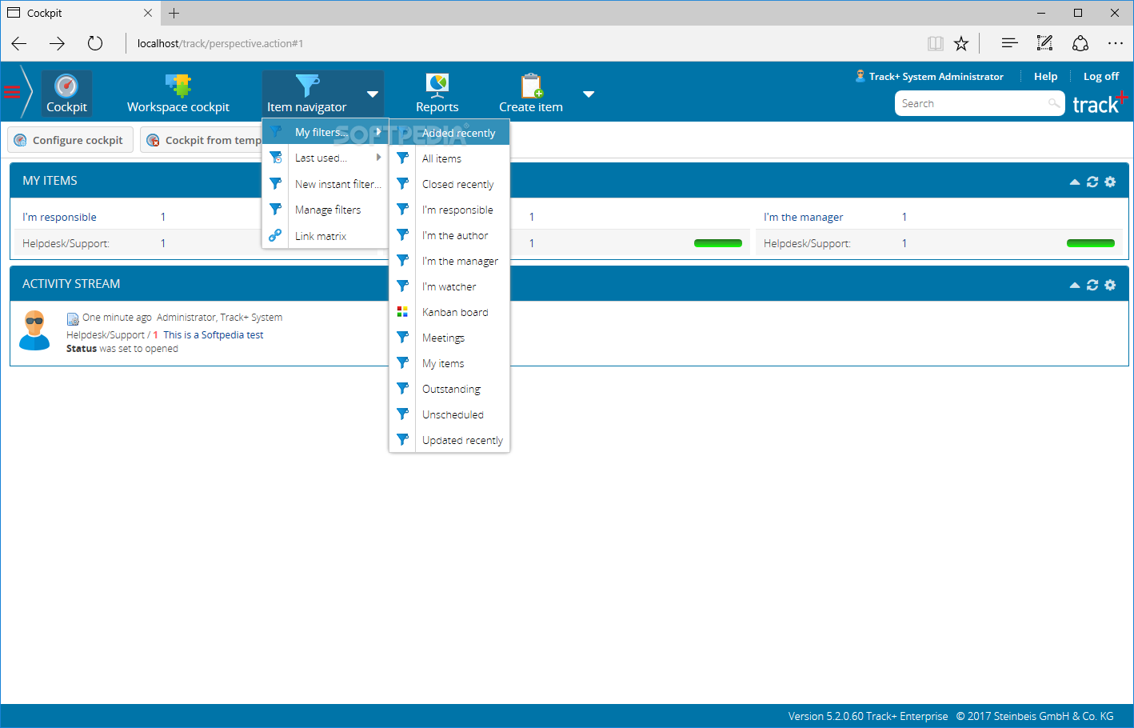
Task: Refresh the MY ITEMS panel
Action: point(1092,182)
